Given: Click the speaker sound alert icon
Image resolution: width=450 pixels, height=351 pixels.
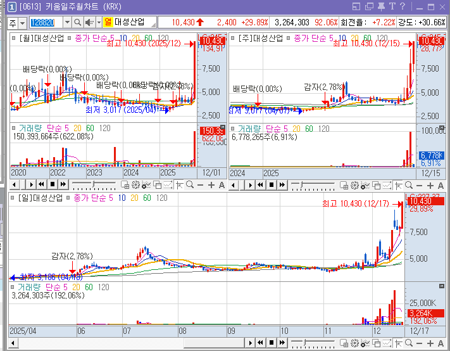Looking at the screenshot, I should [x=90, y=22].
